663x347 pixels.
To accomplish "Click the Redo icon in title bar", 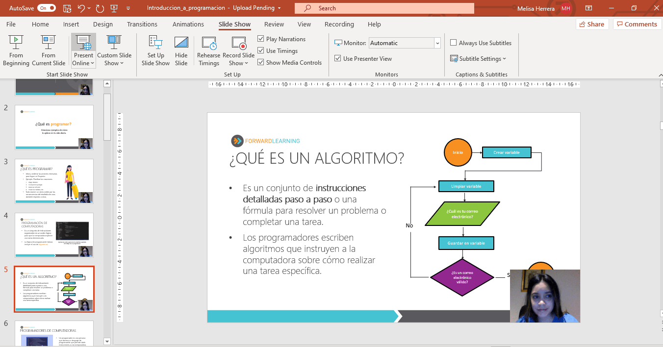I will 100,8.
